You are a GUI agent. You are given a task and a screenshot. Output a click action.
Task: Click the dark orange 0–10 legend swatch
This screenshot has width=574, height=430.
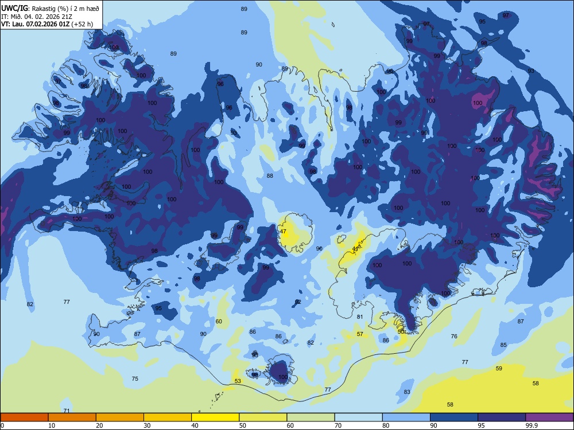click(x=24, y=417)
